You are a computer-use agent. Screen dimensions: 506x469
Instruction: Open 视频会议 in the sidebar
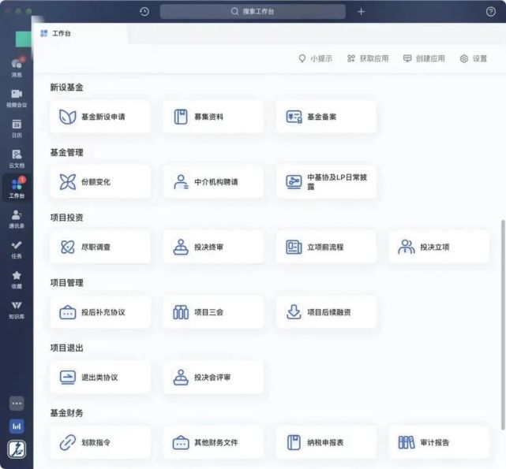(x=17, y=98)
